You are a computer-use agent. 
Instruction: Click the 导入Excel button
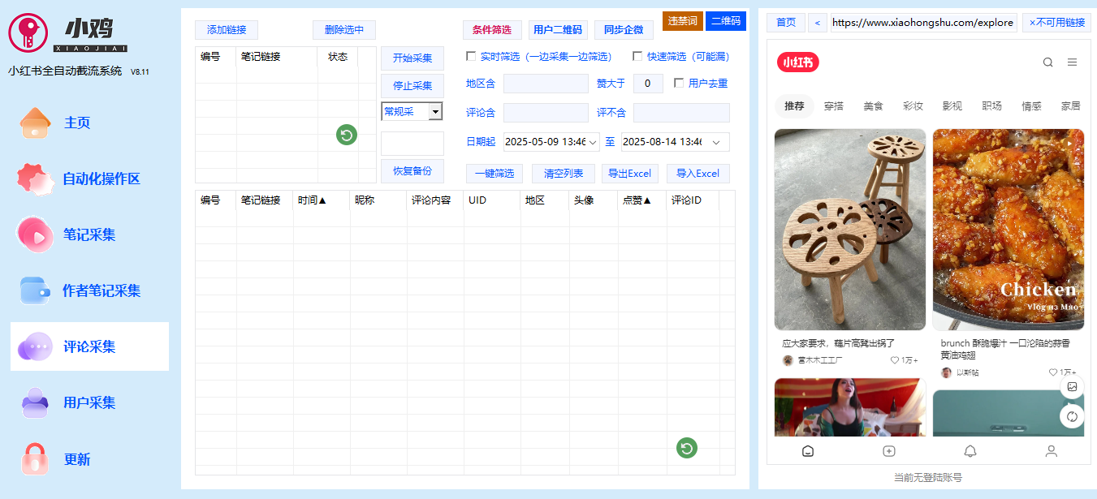coord(698,174)
